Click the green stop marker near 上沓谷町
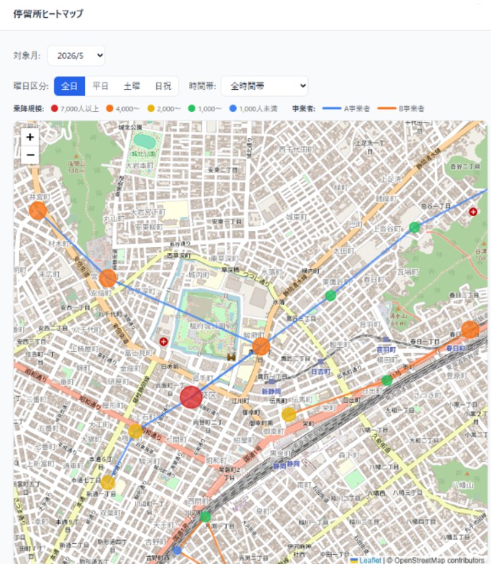The width and height of the screenshot is (491, 564). pyautogui.click(x=414, y=227)
